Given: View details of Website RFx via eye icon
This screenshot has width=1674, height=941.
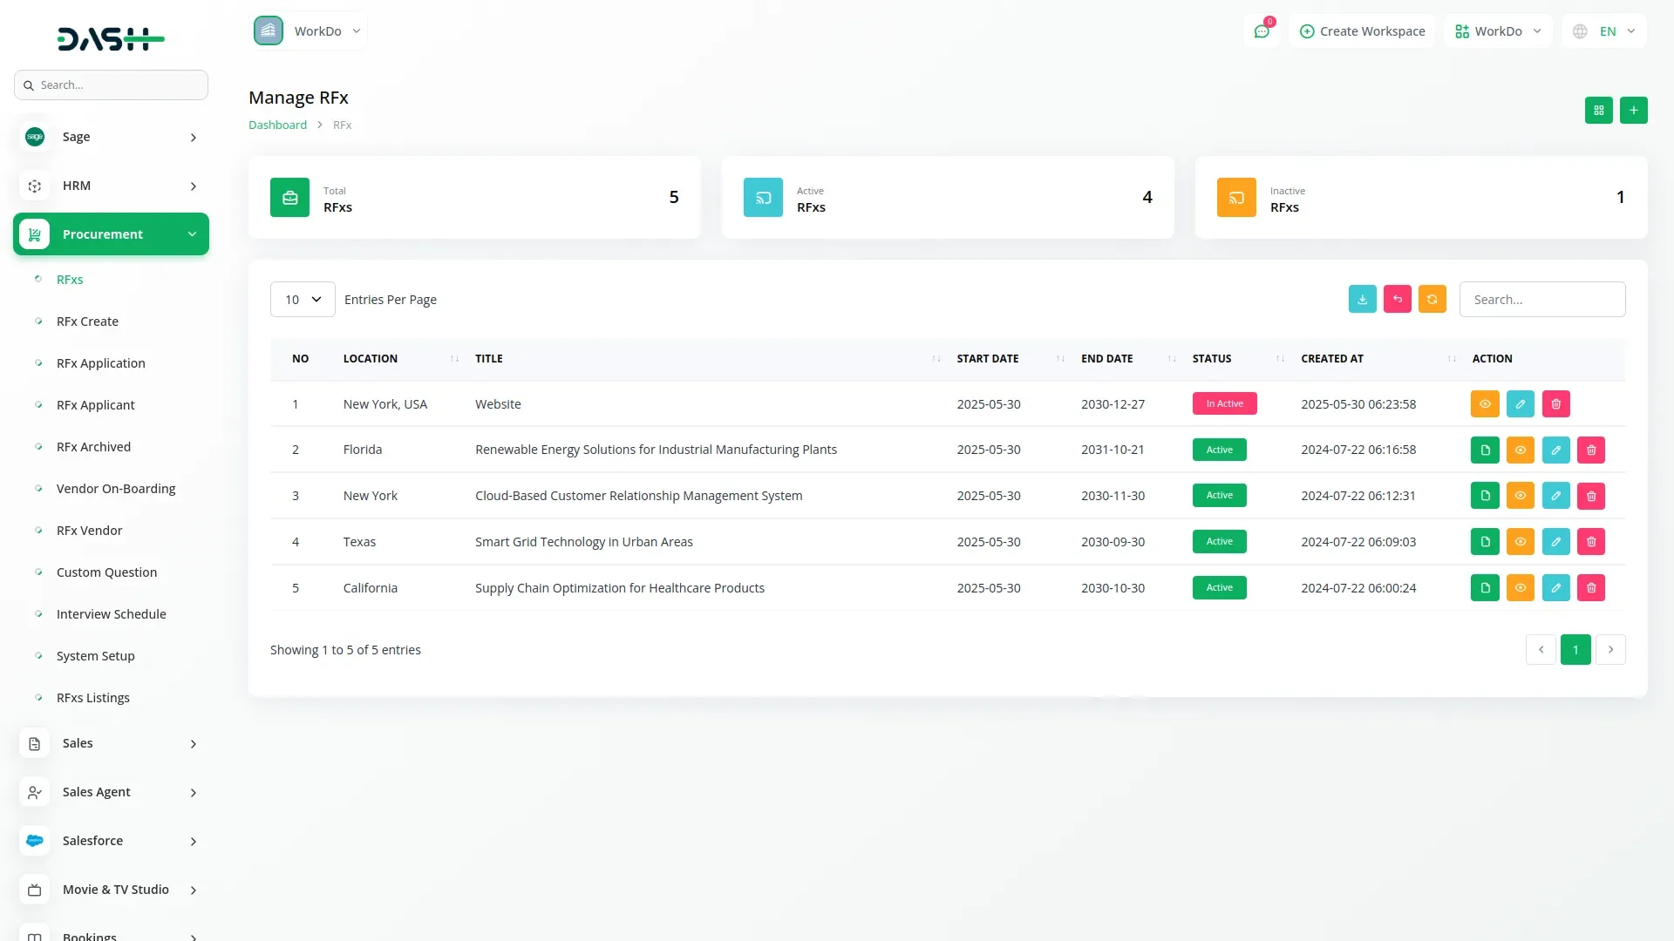Looking at the screenshot, I should coord(1485,403).
